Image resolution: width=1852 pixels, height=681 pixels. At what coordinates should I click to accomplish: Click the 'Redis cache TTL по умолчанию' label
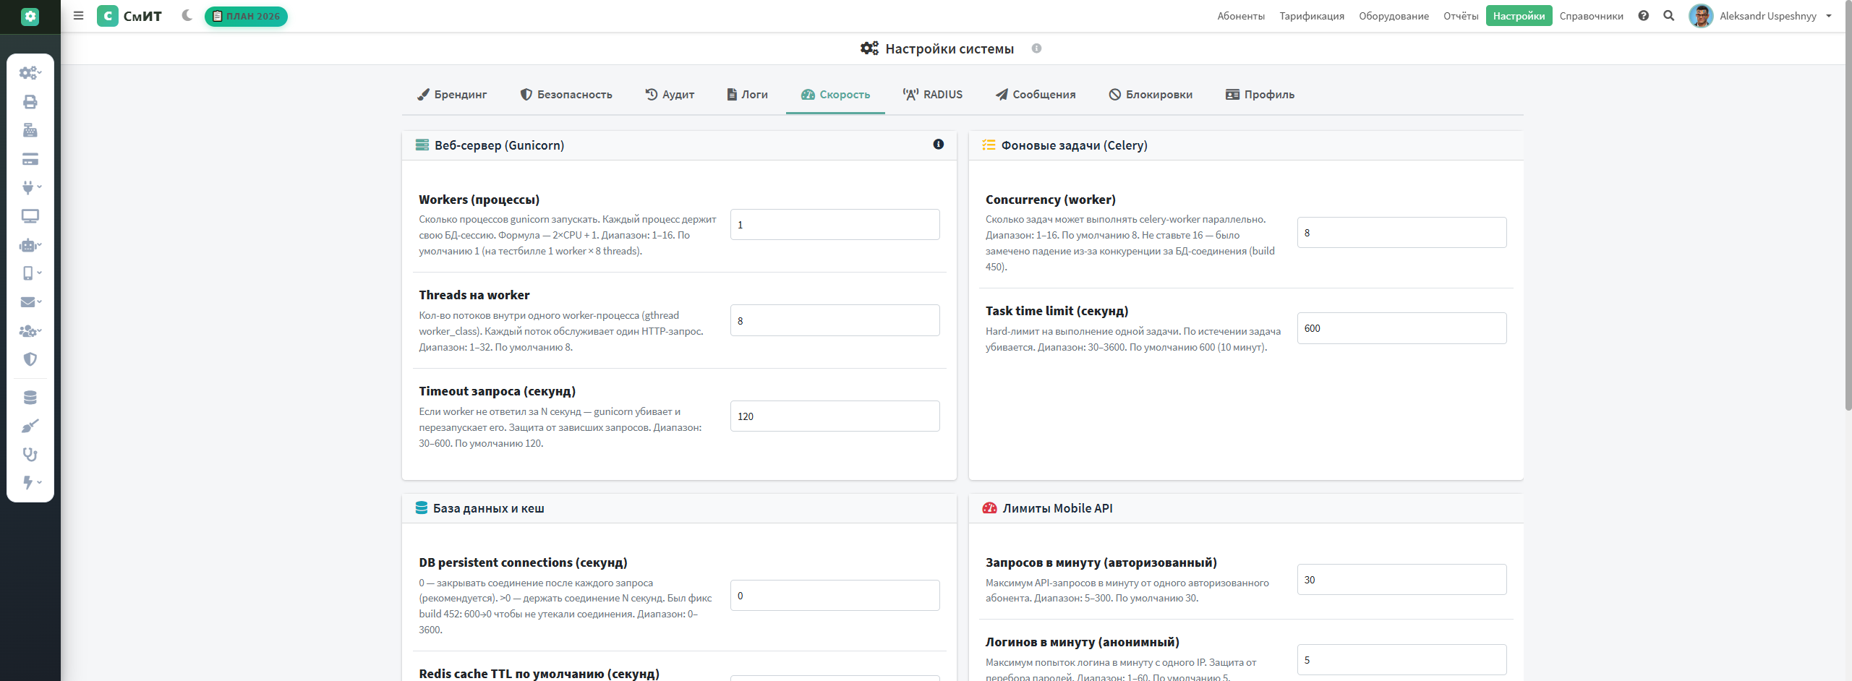point(539,673)
